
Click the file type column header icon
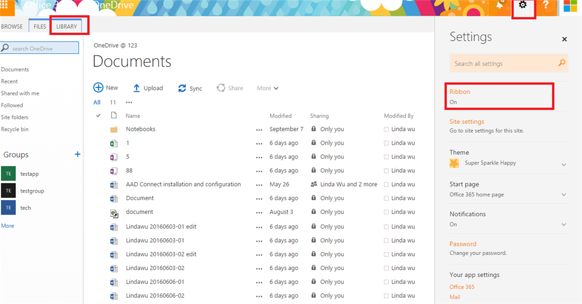pyautogui.click(x=114, y=115)
